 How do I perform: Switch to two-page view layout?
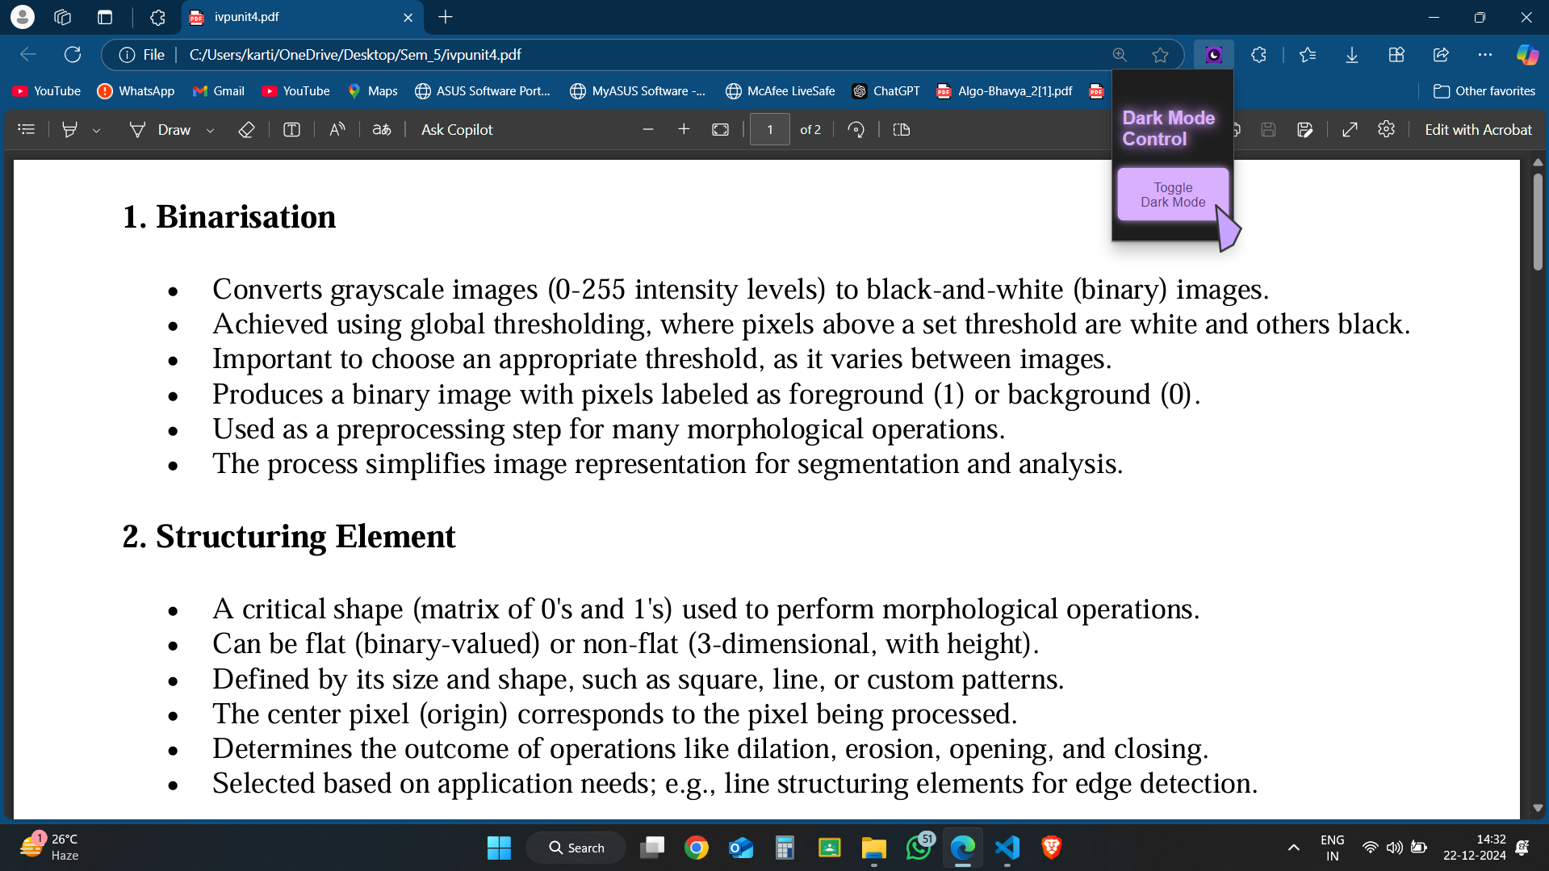coord(902,129)
